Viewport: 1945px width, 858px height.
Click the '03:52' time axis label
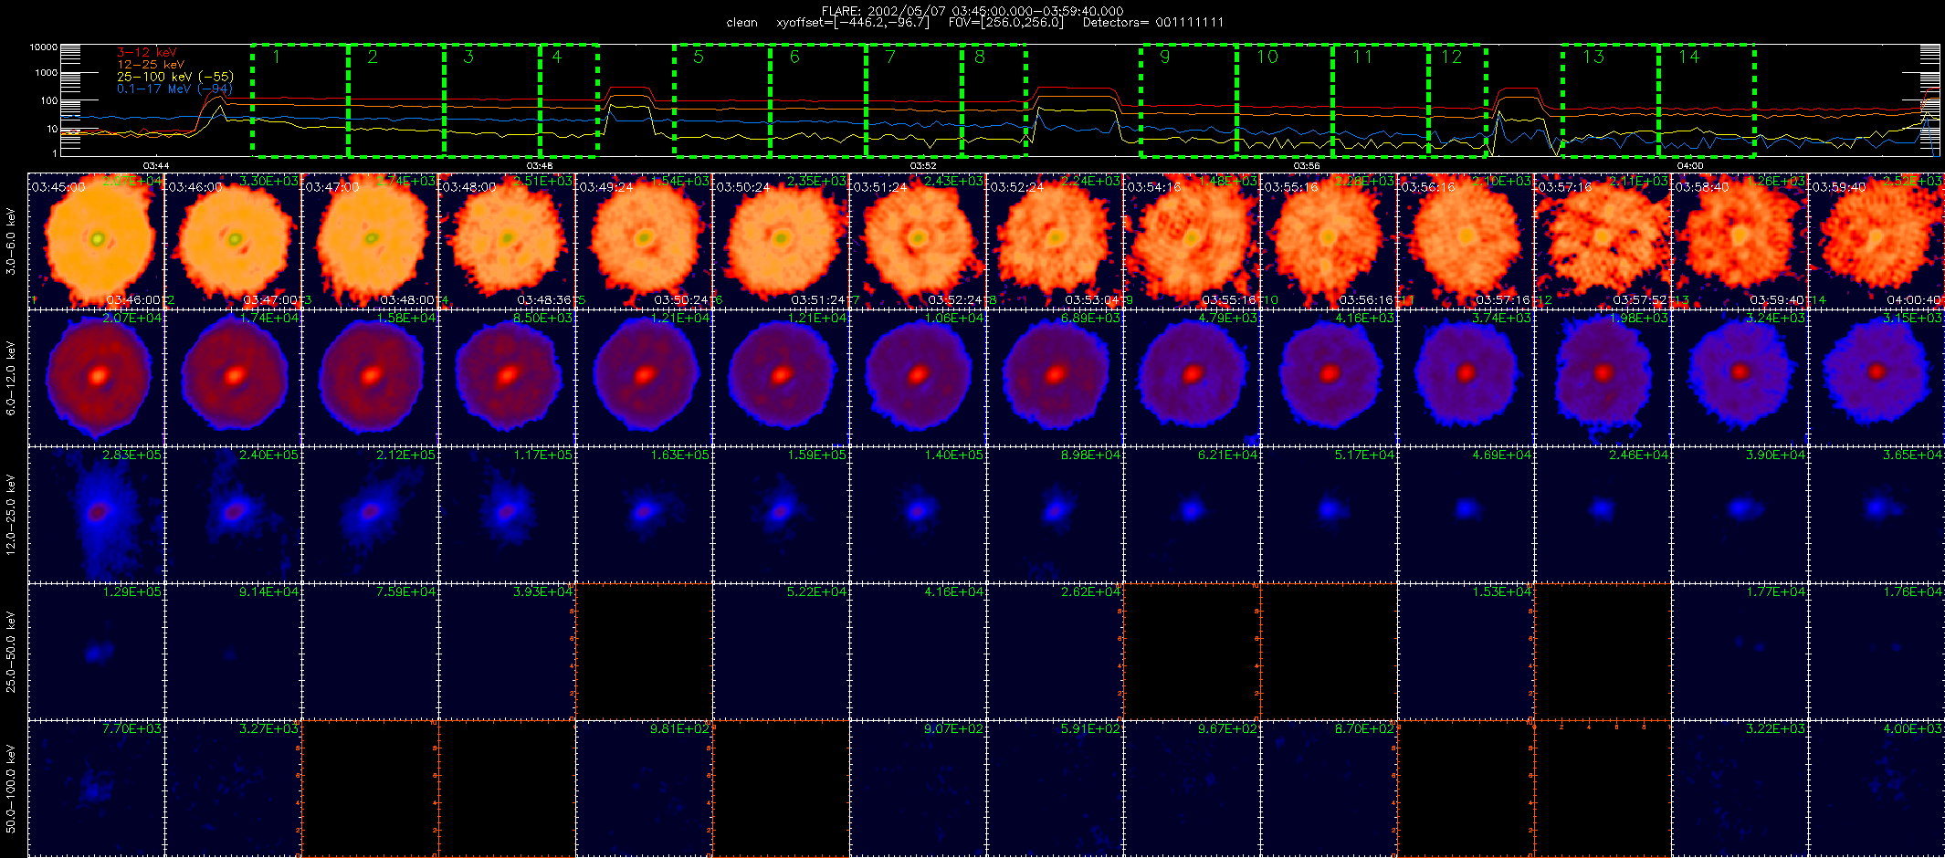pos(923,165)
